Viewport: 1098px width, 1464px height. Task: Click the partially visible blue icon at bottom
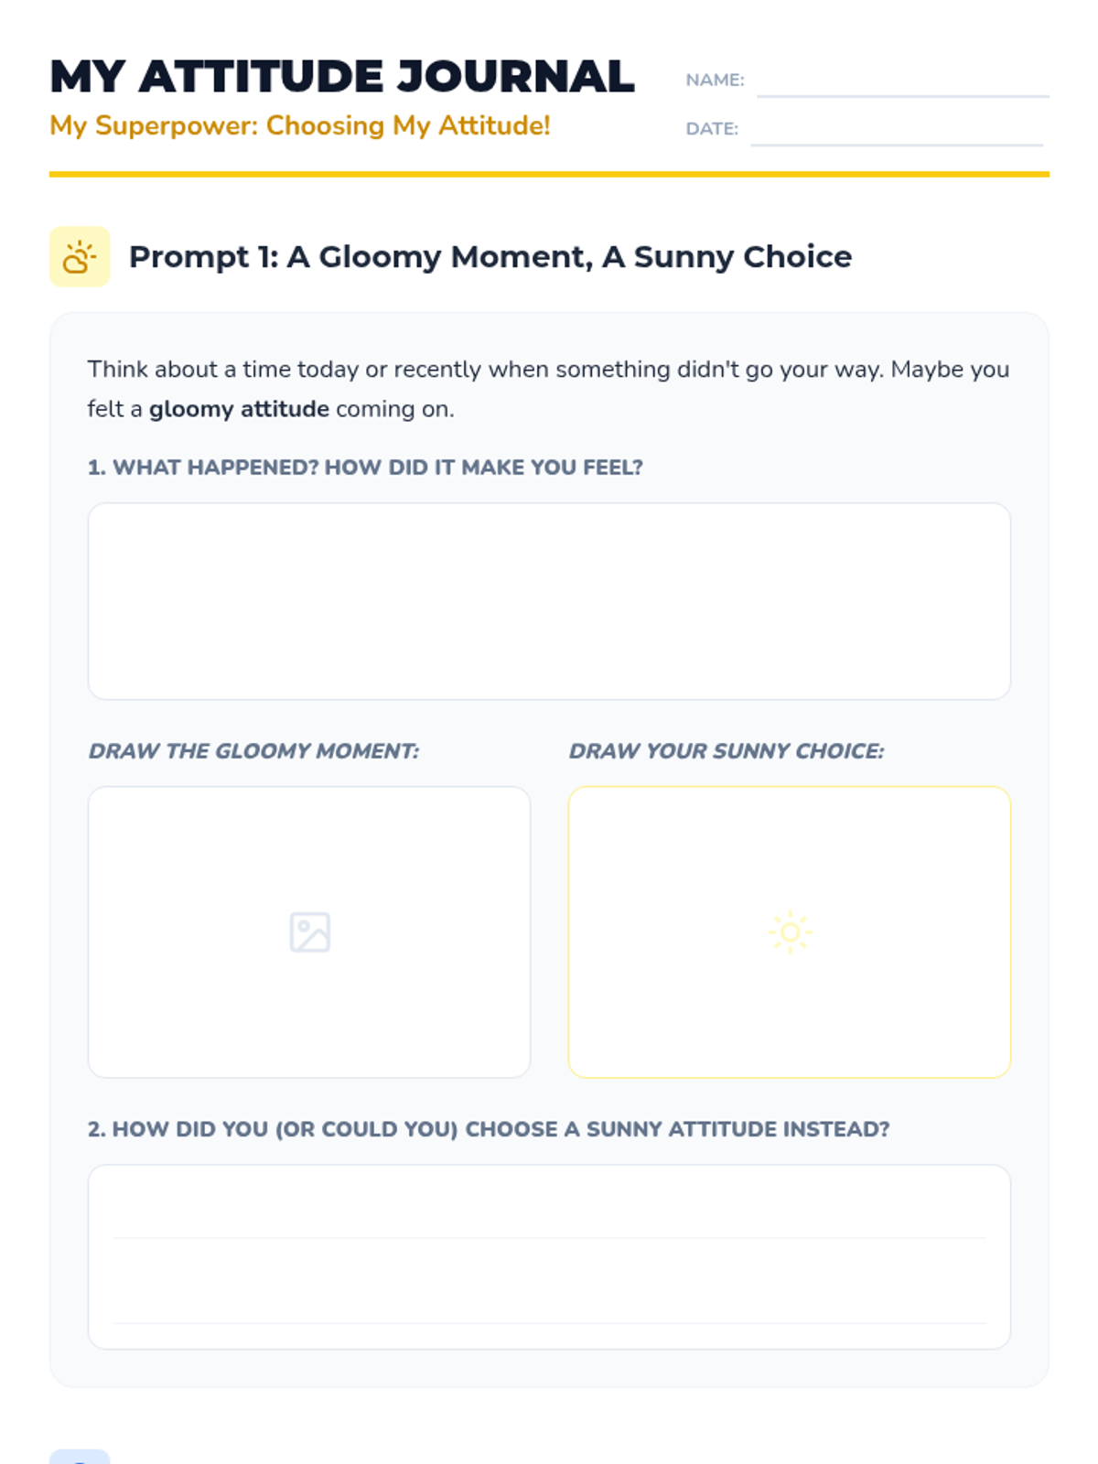pyautogui.click(x=80, y=1457)
